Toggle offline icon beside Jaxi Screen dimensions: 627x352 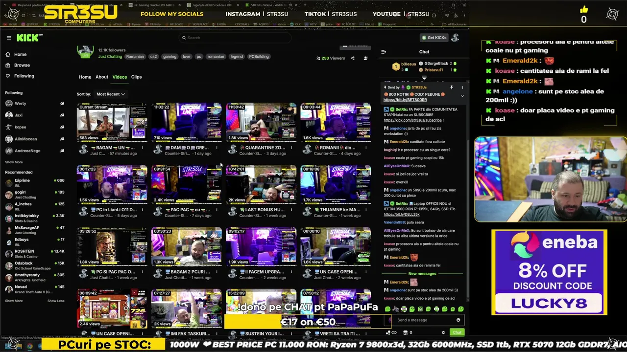coord(62,115)
